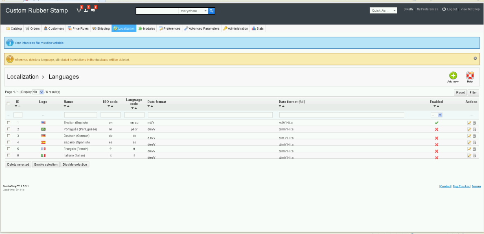Dismiss the yellow warning with its close icon

tap(475, 58)
